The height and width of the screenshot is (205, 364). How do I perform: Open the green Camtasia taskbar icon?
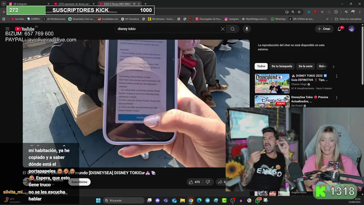click(224, 200)
